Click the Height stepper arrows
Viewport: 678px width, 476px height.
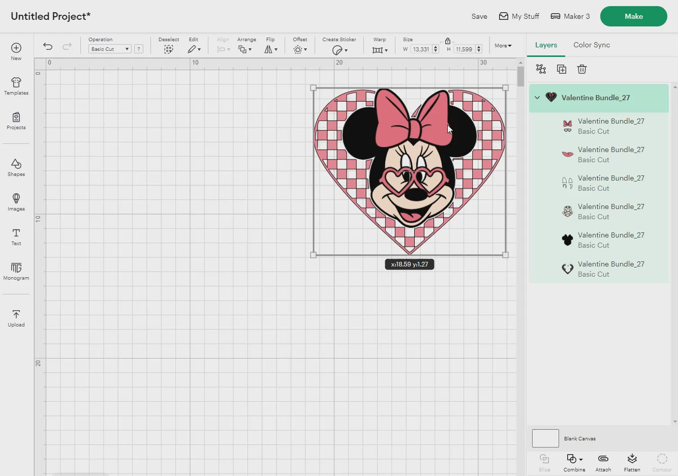(x=479, y=49)
